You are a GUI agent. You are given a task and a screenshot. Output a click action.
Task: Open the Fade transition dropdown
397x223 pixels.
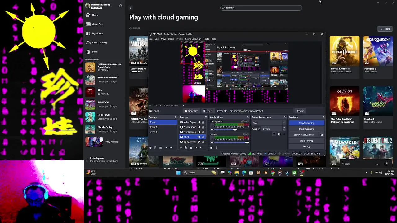269,123
